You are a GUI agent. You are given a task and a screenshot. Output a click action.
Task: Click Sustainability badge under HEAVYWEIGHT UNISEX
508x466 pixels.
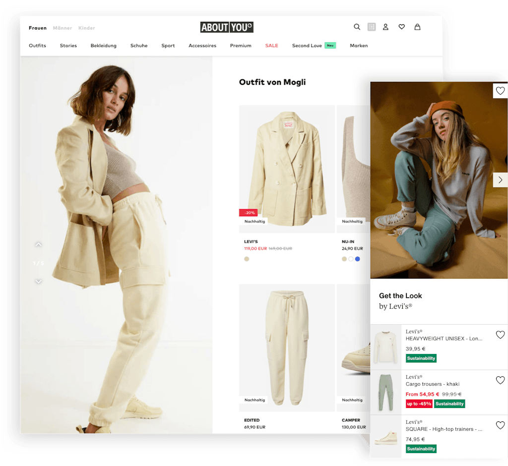click(x=421, y=358)
